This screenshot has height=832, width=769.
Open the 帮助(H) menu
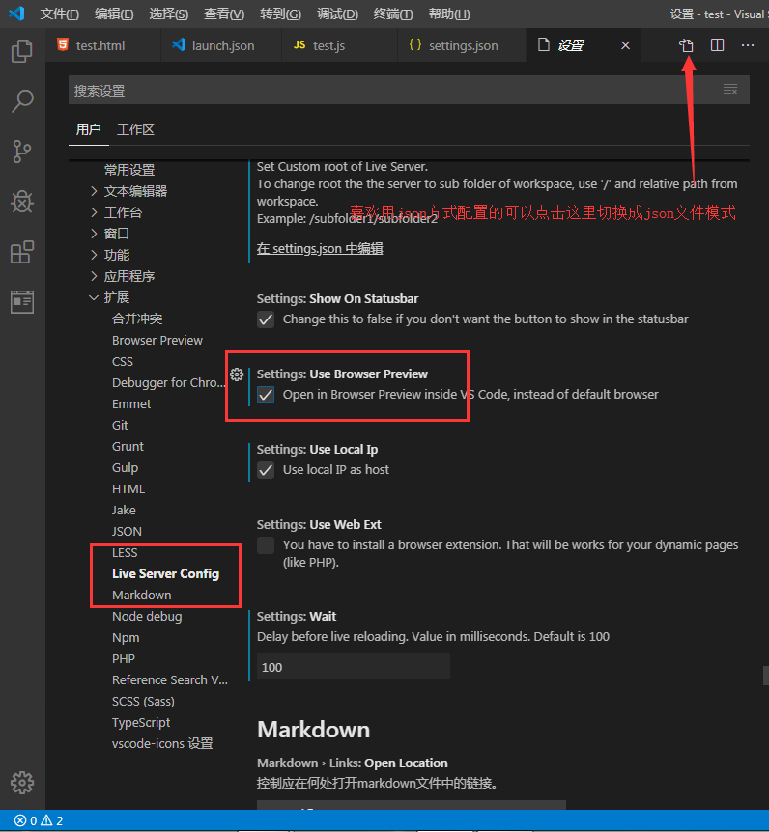[x=449, y=14]
